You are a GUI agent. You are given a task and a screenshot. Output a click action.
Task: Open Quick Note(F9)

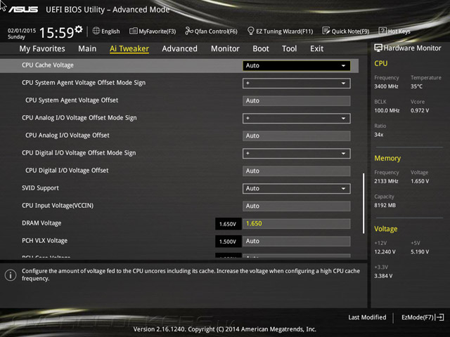(x=346, y=31)
